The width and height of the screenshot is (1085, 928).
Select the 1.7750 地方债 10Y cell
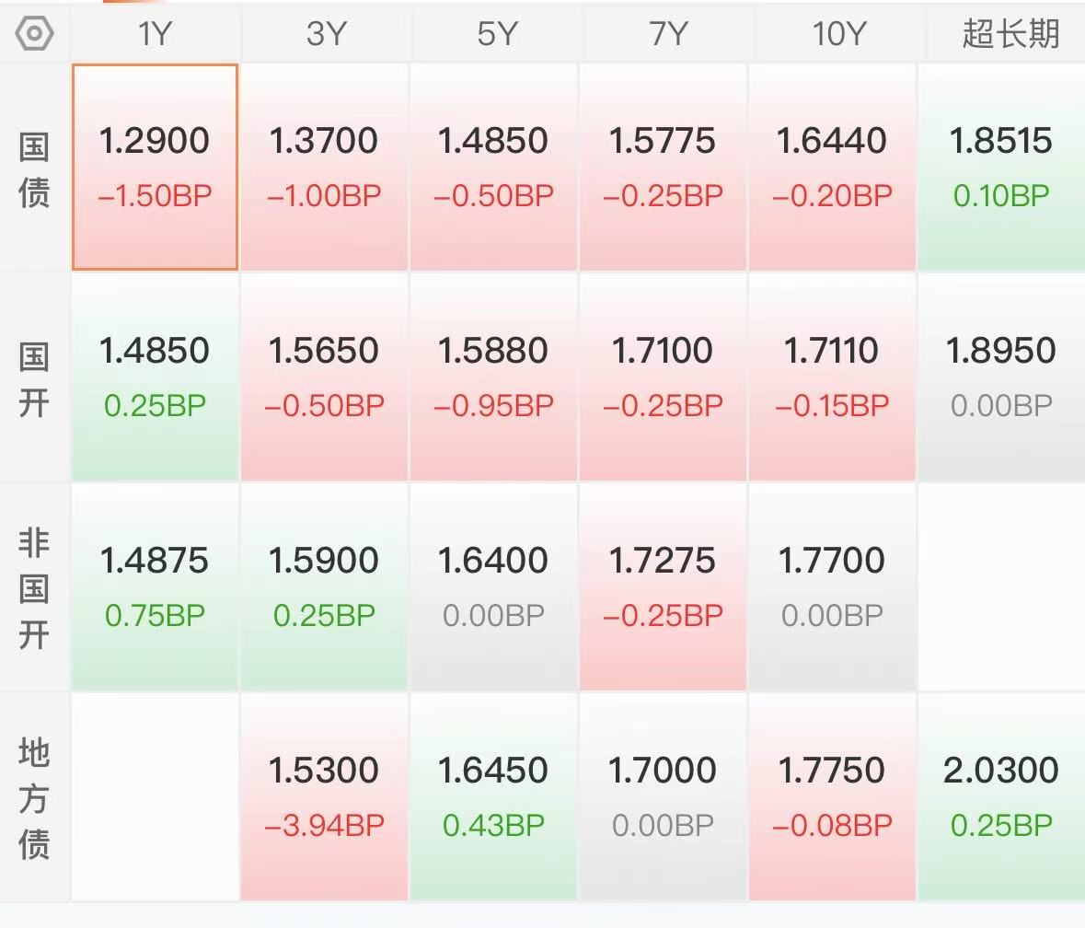point(832,796)
